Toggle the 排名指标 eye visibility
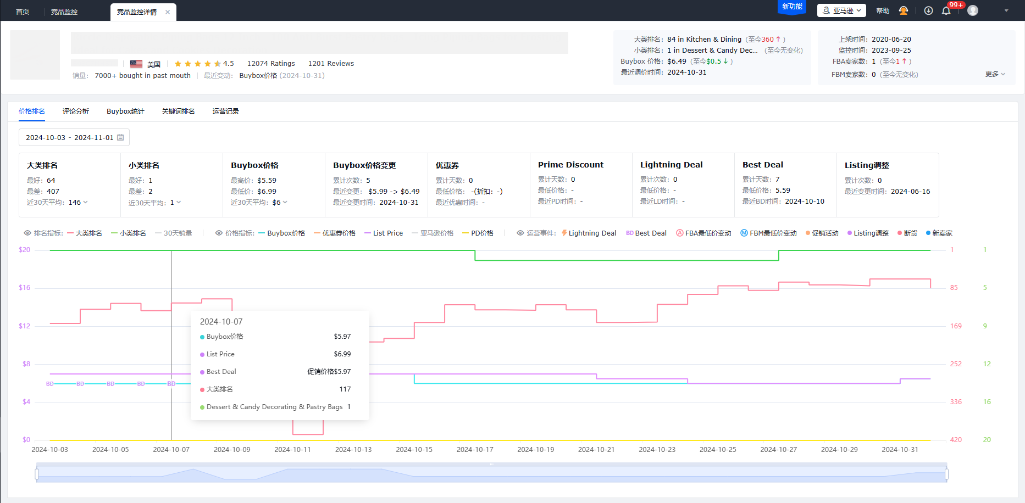The width and height of the screenshot is (1025, 503). [x=27, y=233]
